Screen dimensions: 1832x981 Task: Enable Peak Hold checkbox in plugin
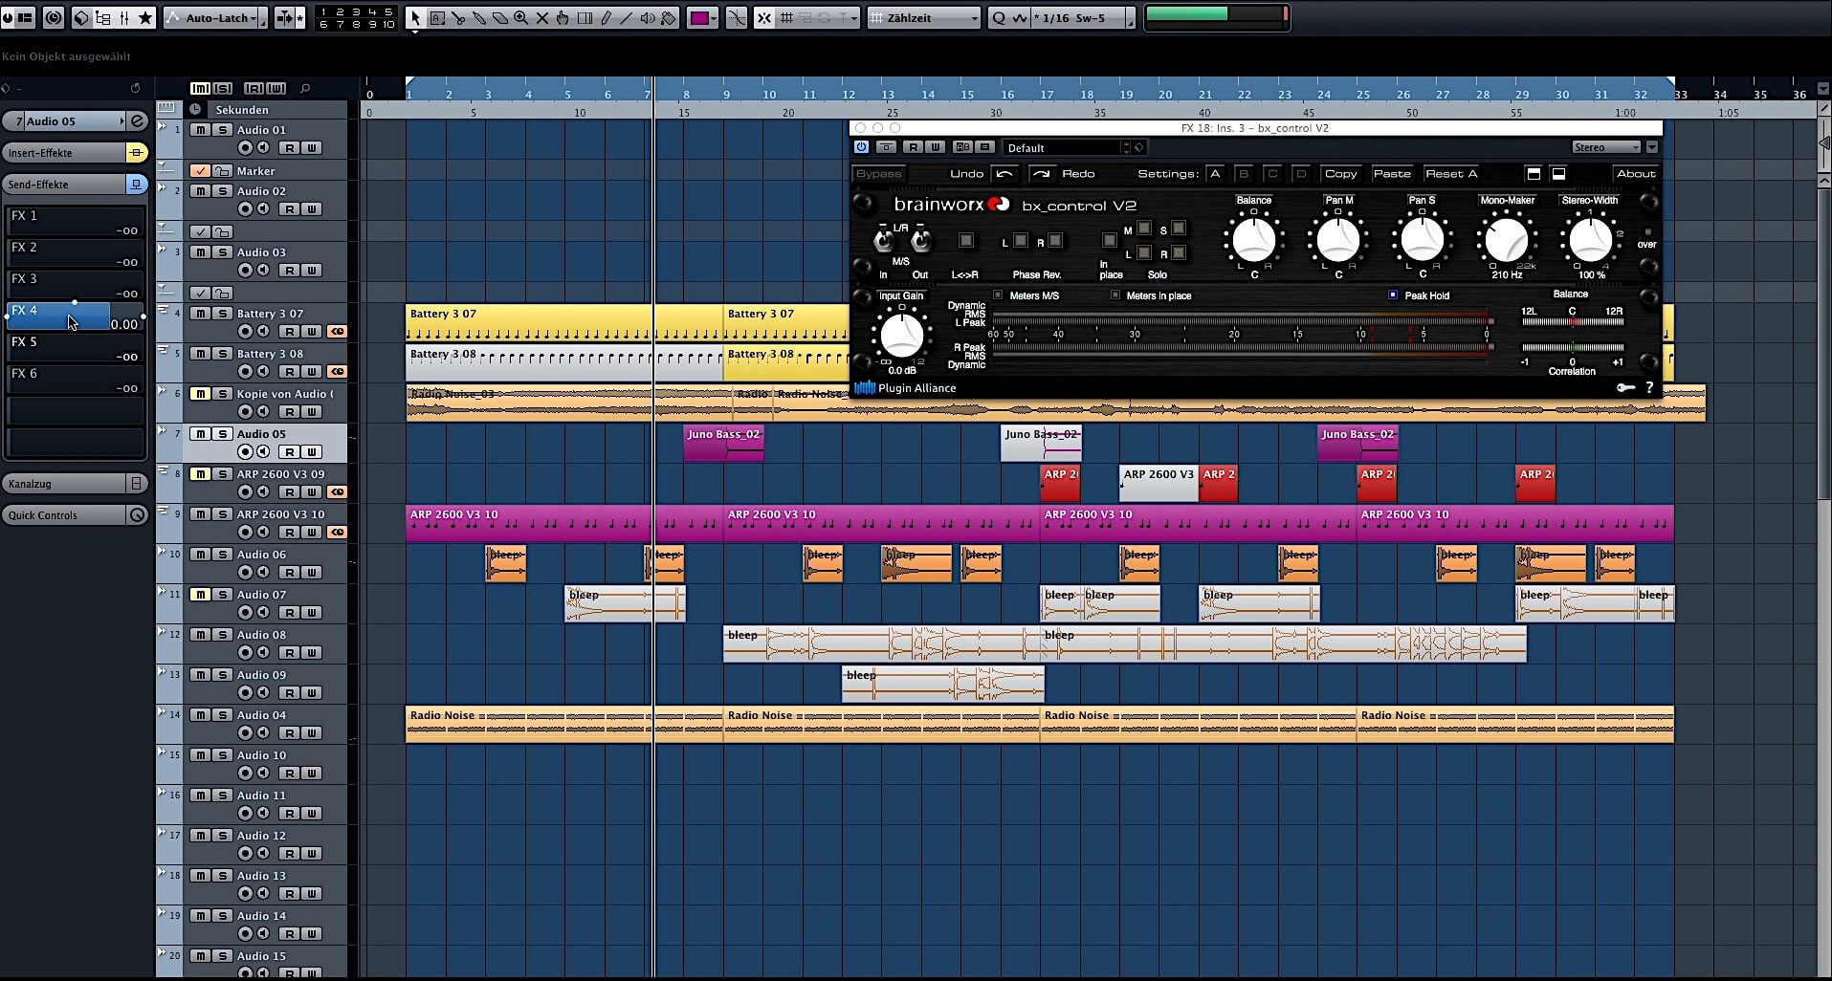click(x=1393, y=294)
